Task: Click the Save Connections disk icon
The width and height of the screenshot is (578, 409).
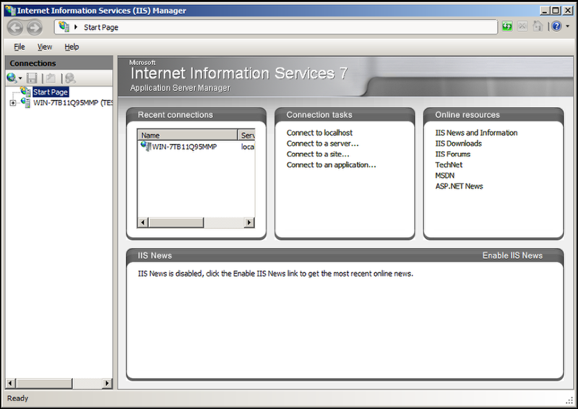Action: [x=33, y=78]
